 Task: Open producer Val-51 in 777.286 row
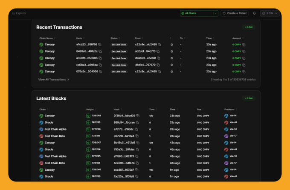(230, 129)
